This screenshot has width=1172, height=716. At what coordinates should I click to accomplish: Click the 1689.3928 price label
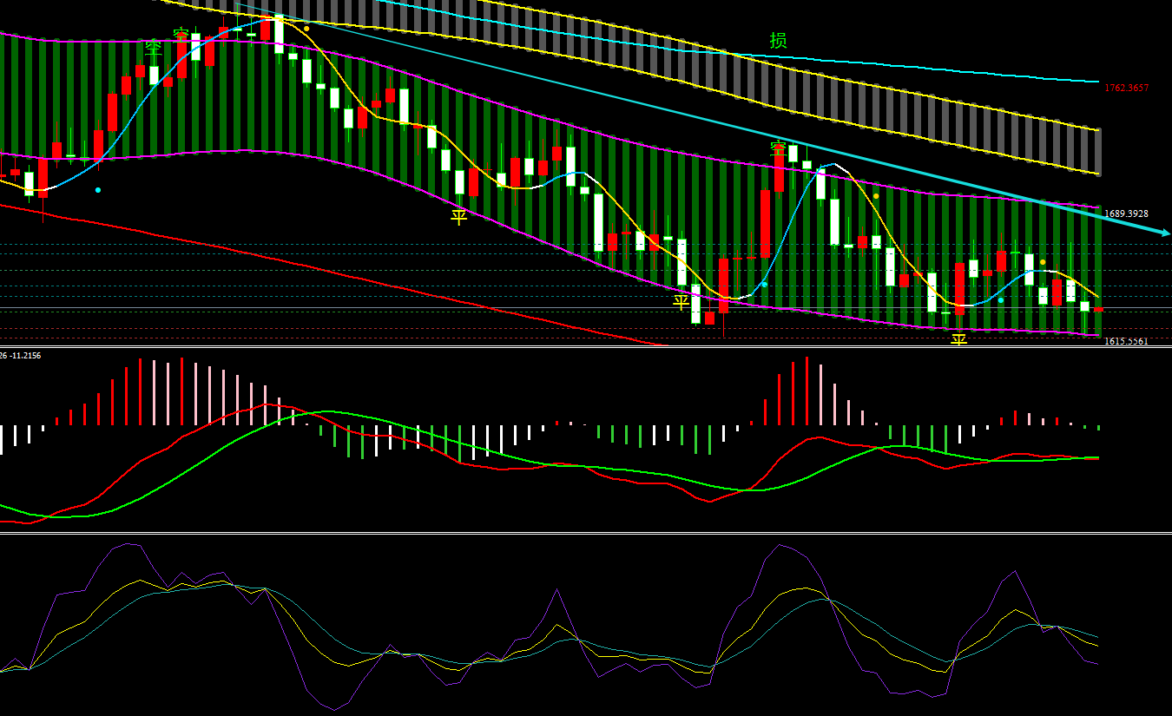[1126, 213]
